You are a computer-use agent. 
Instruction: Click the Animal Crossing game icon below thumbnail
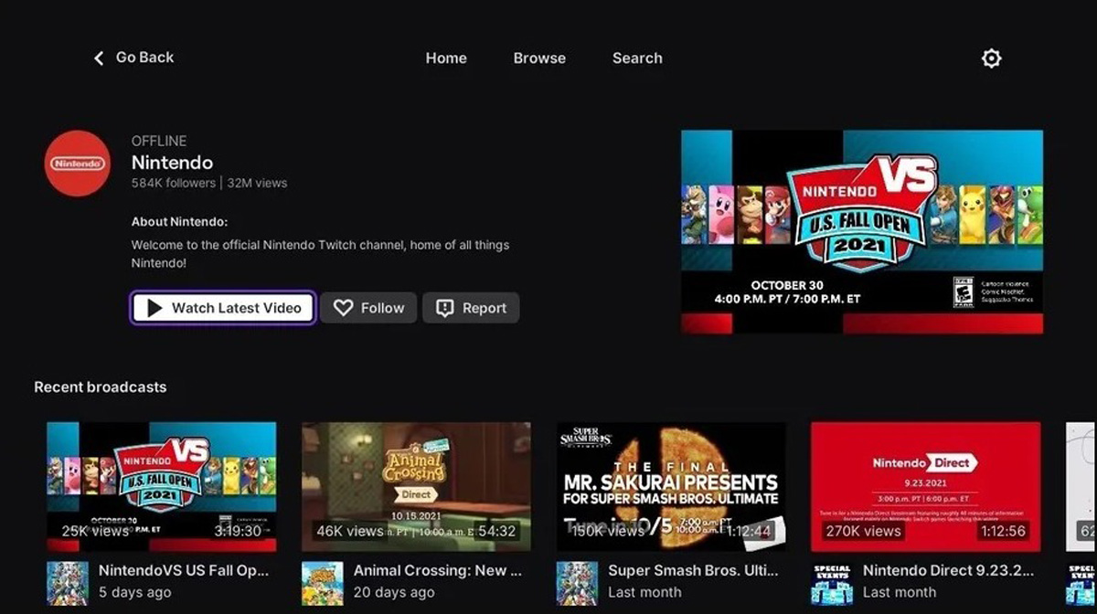pos(323,583)
